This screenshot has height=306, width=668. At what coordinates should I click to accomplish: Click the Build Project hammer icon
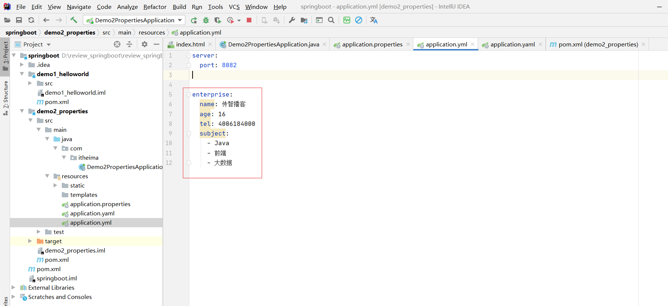coord(74,20)
